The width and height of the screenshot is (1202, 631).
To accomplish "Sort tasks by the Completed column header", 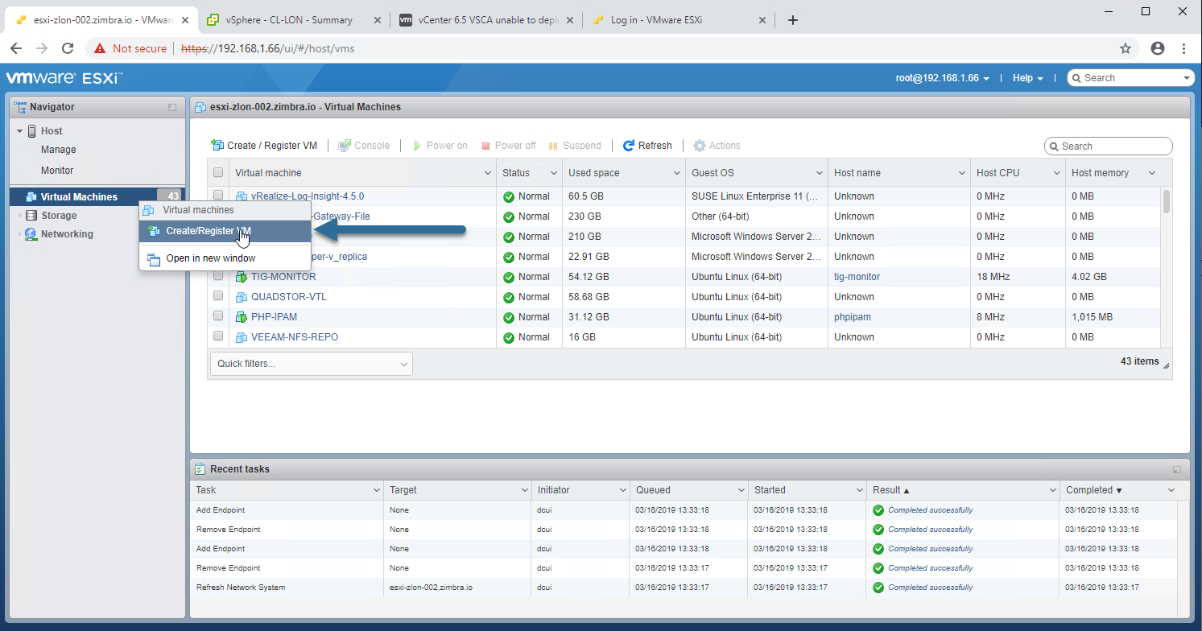I will click(x=1118, y=490).
